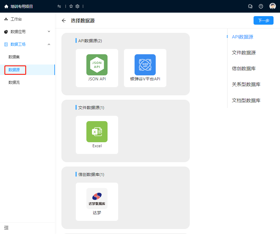Open 数据集 in the sidebar
The height and width of the screenshot is (234, 280).
pyautogui.click(x=14, y=57)
